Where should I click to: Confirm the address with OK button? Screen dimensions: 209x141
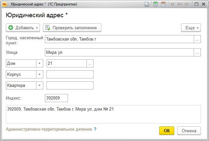pos(167,131)
